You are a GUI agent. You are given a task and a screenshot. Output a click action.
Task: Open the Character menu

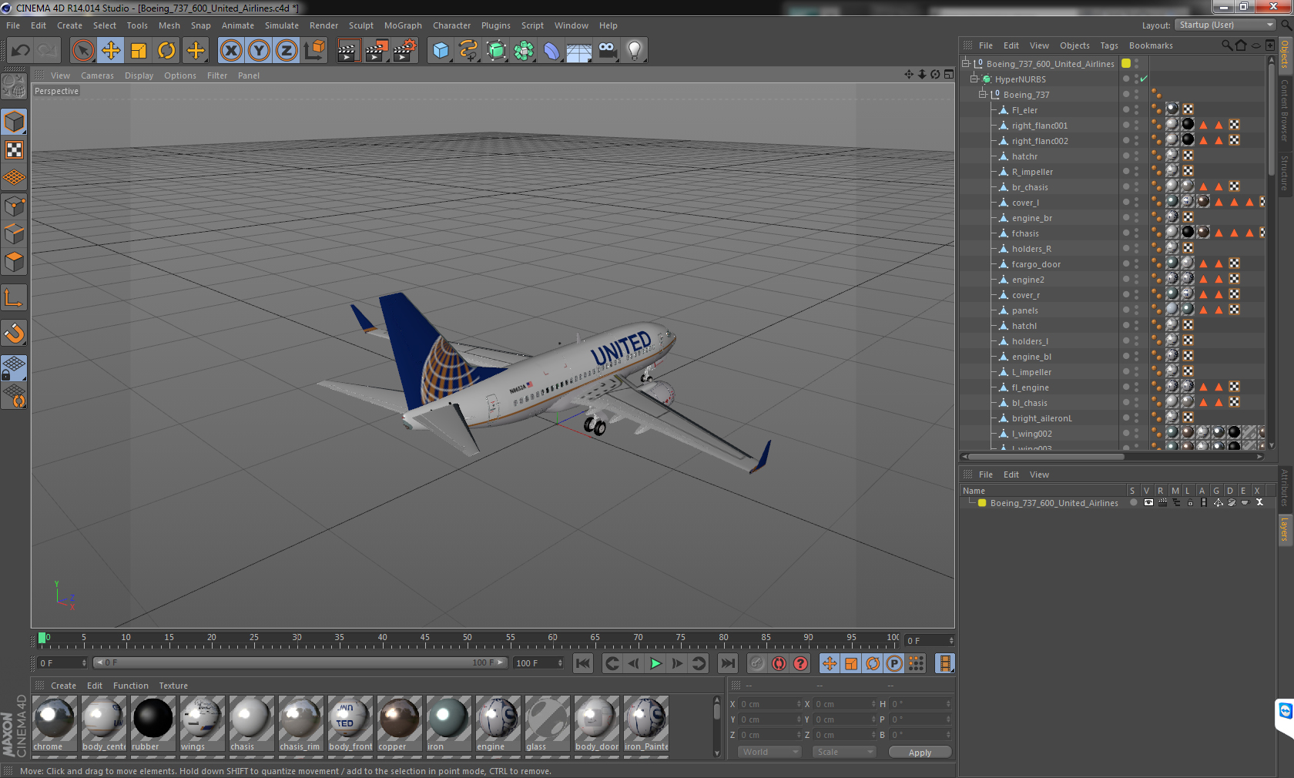[x=451, y=25]
